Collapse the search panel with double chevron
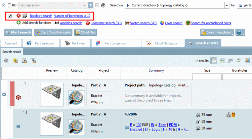Viewport: 252px width, 139px height. coord(3,5)
